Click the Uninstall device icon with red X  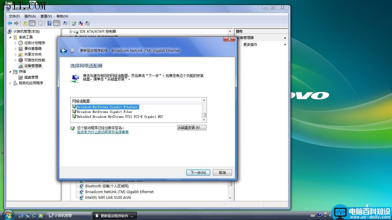pyautogui.click(x=81, y=23)
